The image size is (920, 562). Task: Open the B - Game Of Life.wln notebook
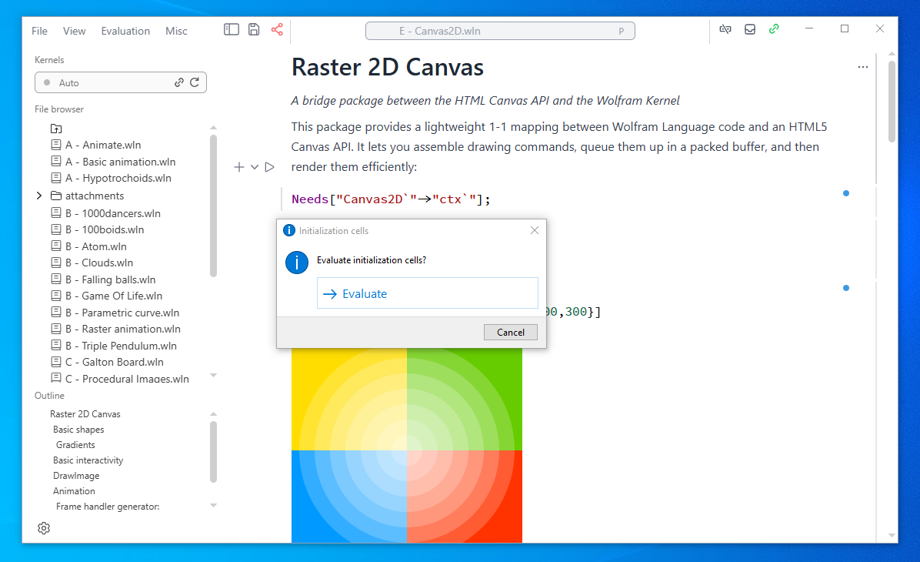[x=115, y=296]
